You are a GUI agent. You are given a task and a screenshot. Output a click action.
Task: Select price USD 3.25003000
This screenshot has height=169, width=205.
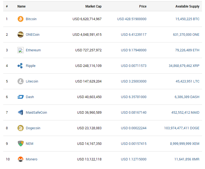(134, 81)
